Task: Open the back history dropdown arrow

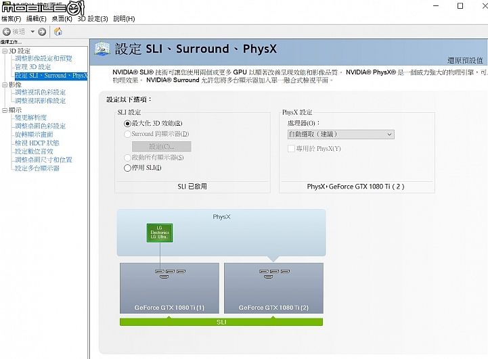Action: coord(32,32)
